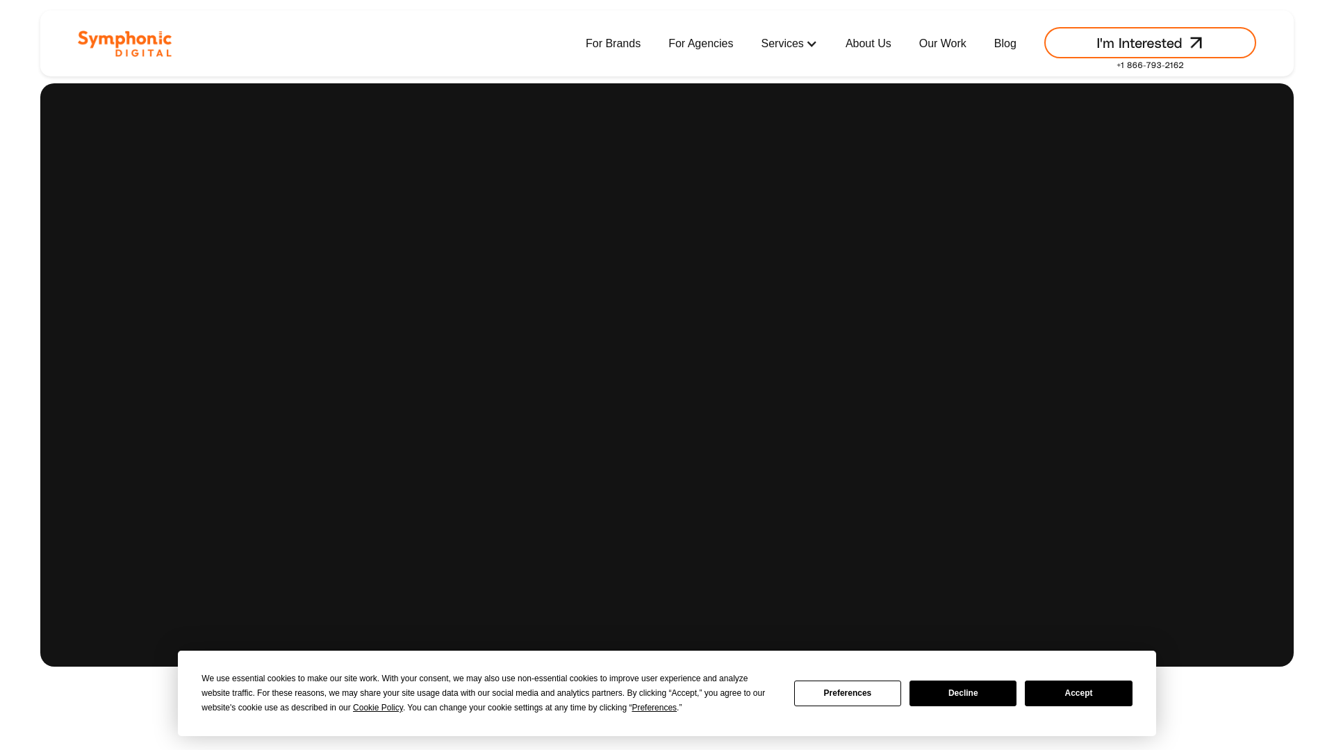Open the Cookie Policy link
Image resolution: width=1334 pixels, height=750 pixels.
coord(377,708)
